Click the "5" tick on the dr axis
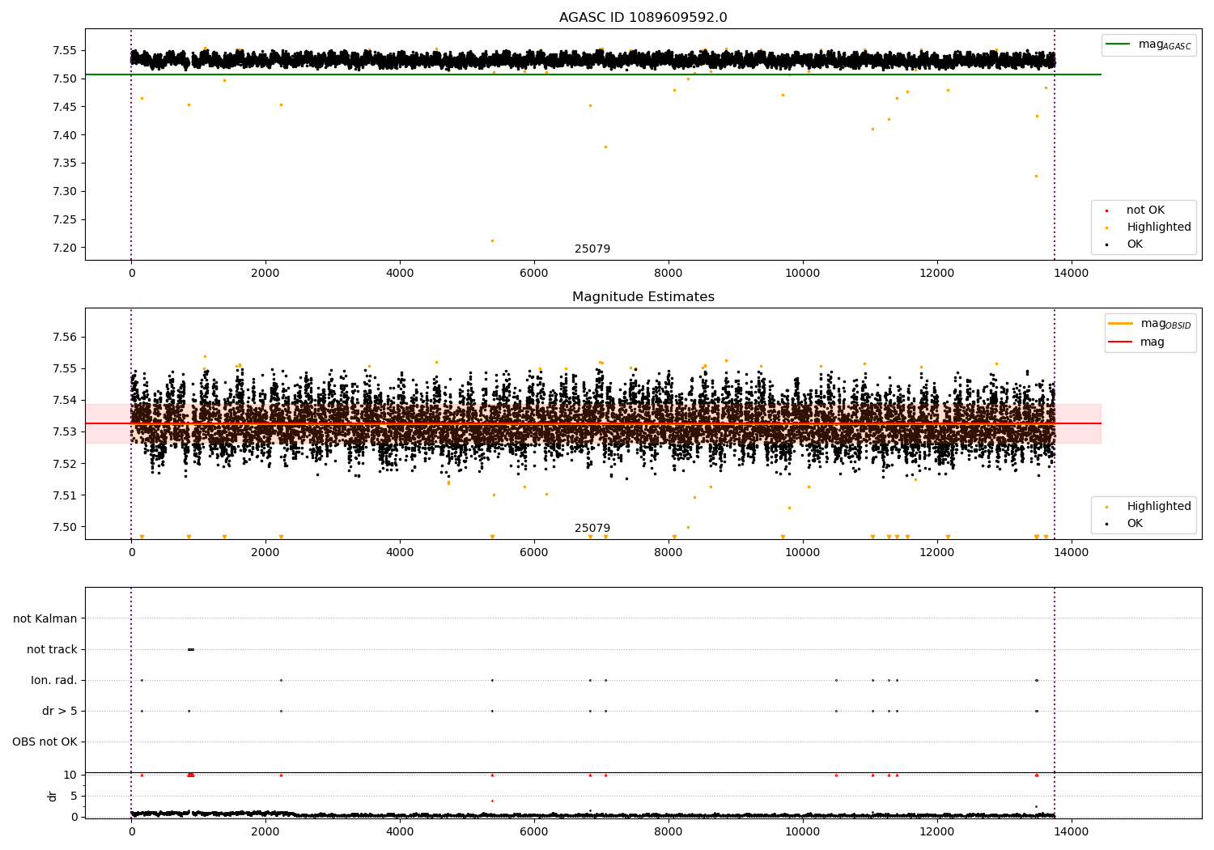The width and height of the screenshot is (1214, 850). click(x=74, y=796)
